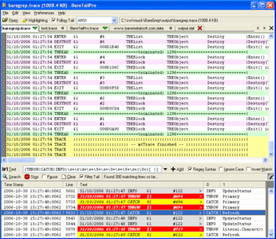The height and width of the screenshot is (239, 276).
Task: Toggle the Regex Syntax checkbox
Action: pyautogui.click(x=190, y=169)
